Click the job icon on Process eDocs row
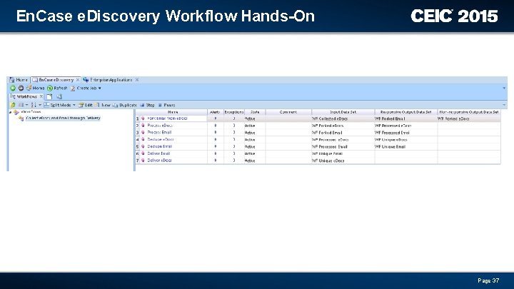Image resolution: width=514 pixels, height=289 pixels. 143,126
